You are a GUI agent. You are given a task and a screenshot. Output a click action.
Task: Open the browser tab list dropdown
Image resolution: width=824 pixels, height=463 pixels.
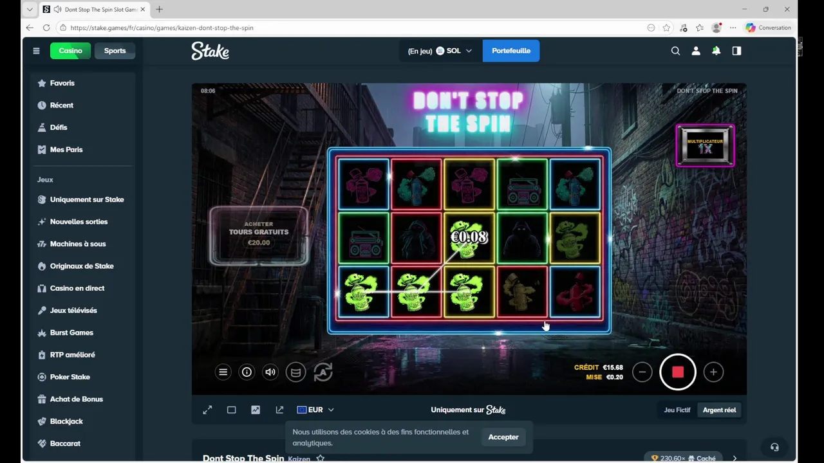coord(29,9)
